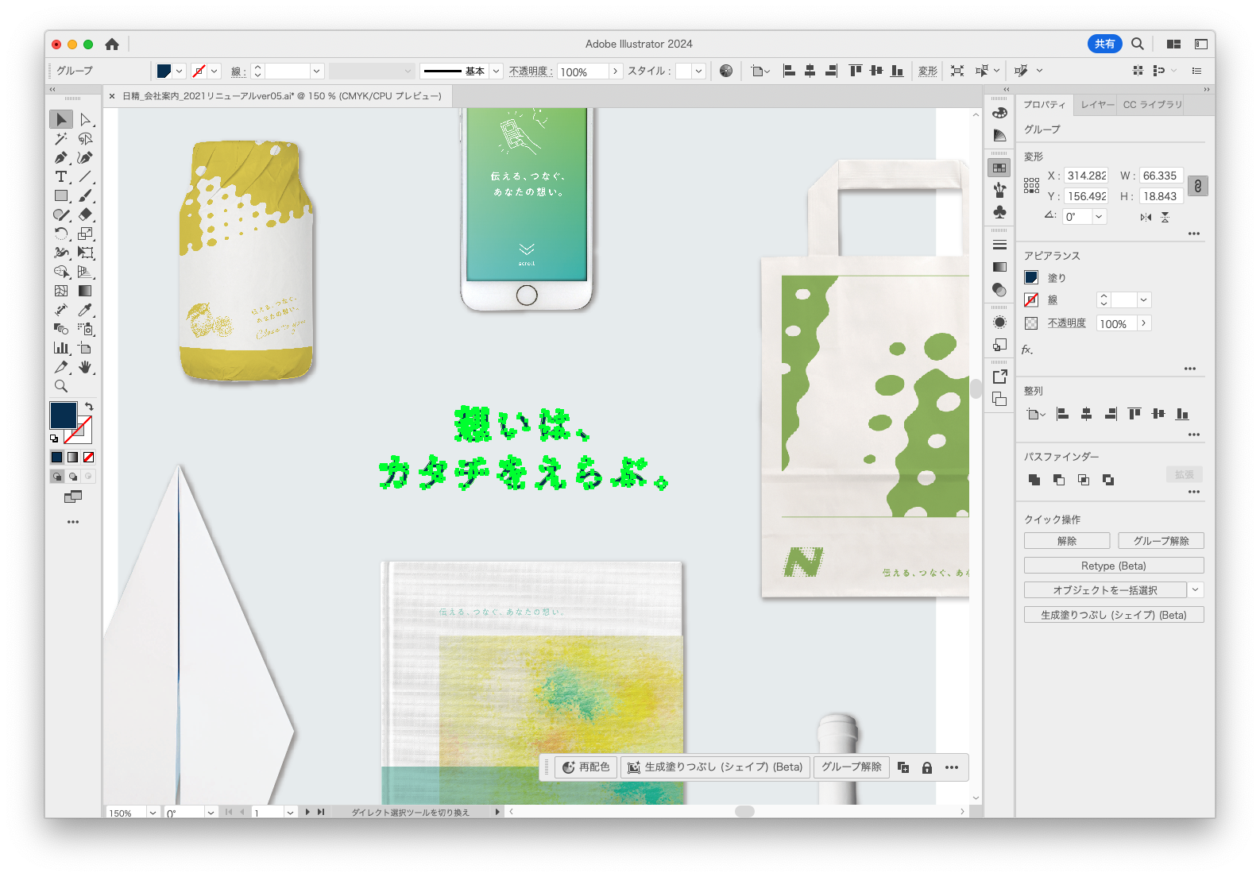Image resolution: width=1260 pixels, height=877 pixels.
Task: Select the Direct Selection tool
Action: coord(86,120)
